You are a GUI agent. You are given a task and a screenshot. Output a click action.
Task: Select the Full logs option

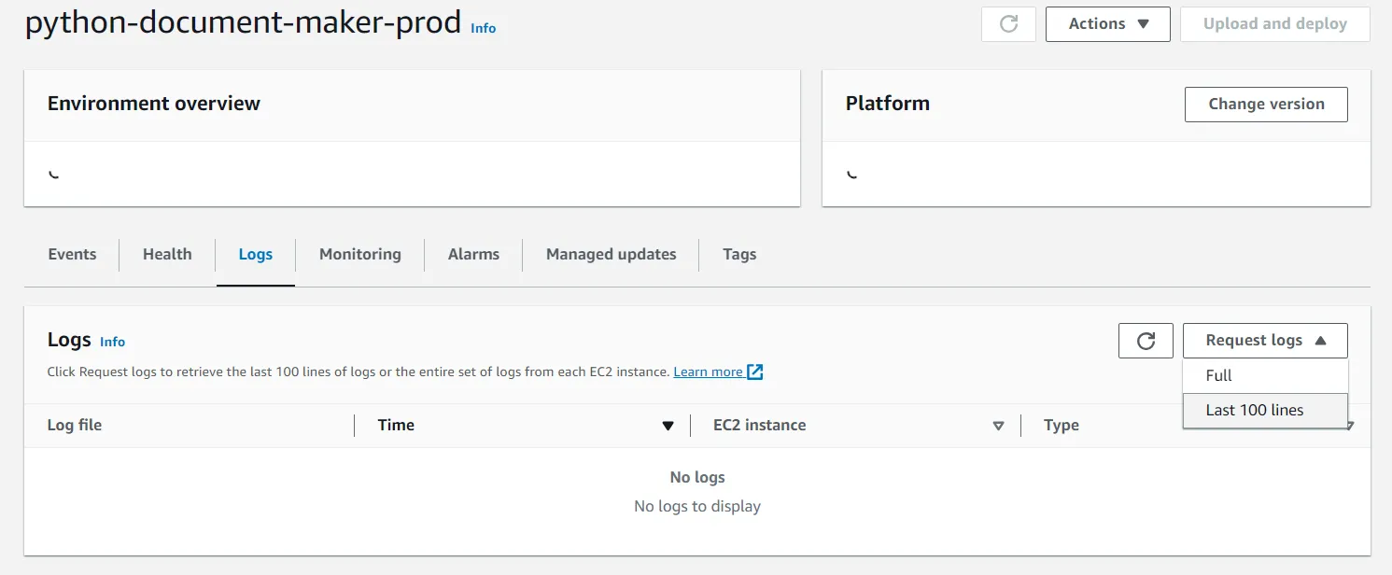[x=1218, y=375]
